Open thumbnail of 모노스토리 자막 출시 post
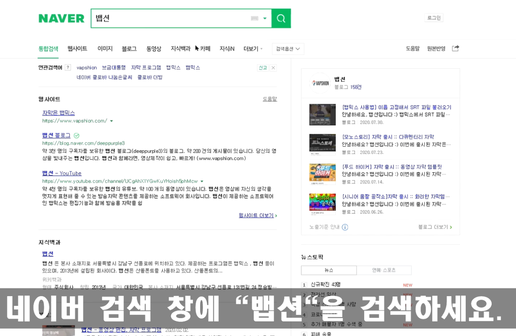516x336 pixels. [322, 144]
